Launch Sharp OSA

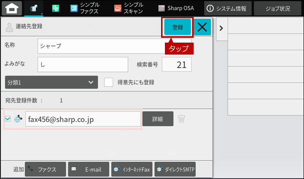coord(176,8)
